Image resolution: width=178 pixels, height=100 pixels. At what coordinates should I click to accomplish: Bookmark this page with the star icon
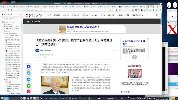coord(119,10)
